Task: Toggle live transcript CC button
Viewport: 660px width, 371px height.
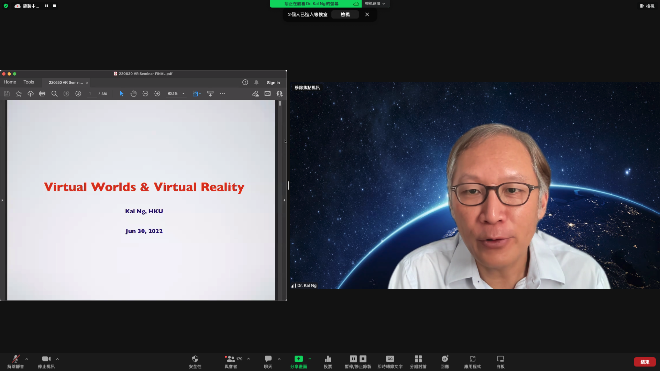Action: pyautogui.click(x=390, y=359)
